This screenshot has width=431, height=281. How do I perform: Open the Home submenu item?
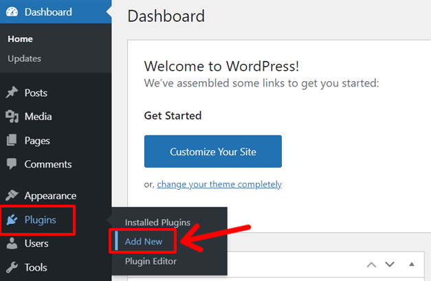(20, 39)
